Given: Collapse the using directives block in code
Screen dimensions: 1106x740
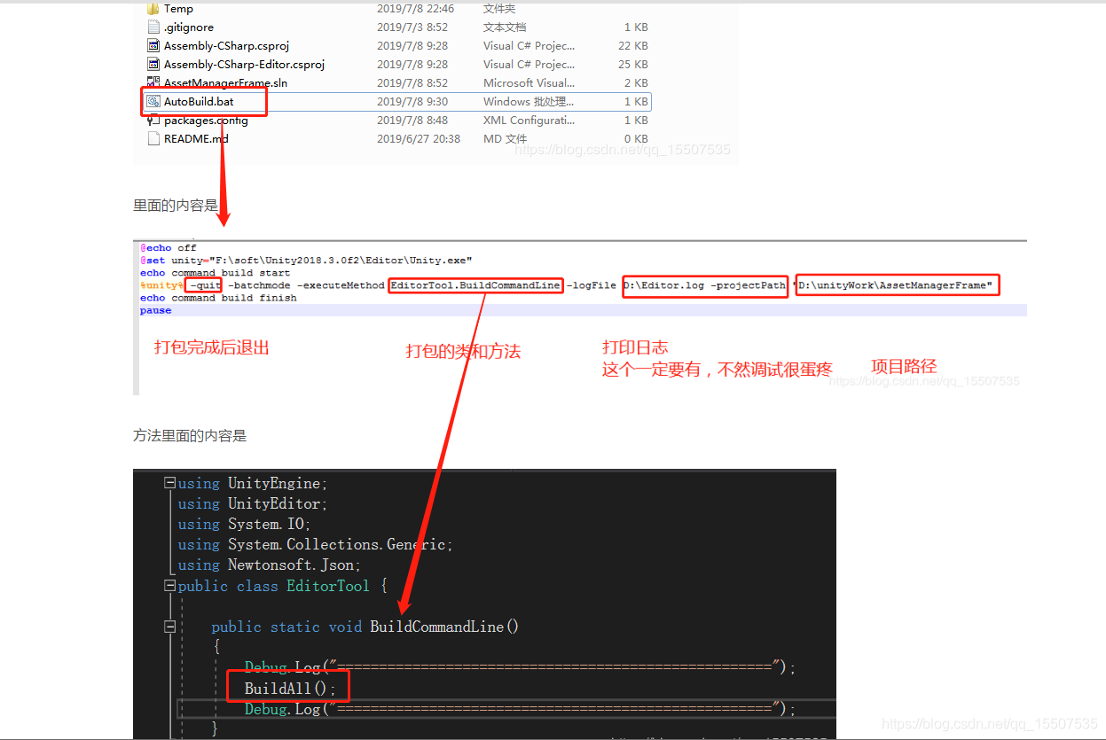Looking at the screenshot, I should [x=169, y=484].
